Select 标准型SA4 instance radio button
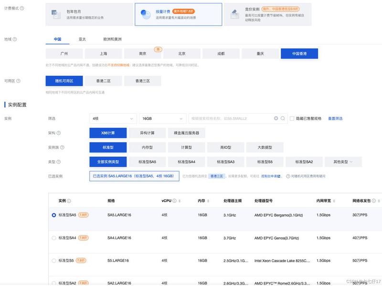382x286 pixels. coord(54,238)
